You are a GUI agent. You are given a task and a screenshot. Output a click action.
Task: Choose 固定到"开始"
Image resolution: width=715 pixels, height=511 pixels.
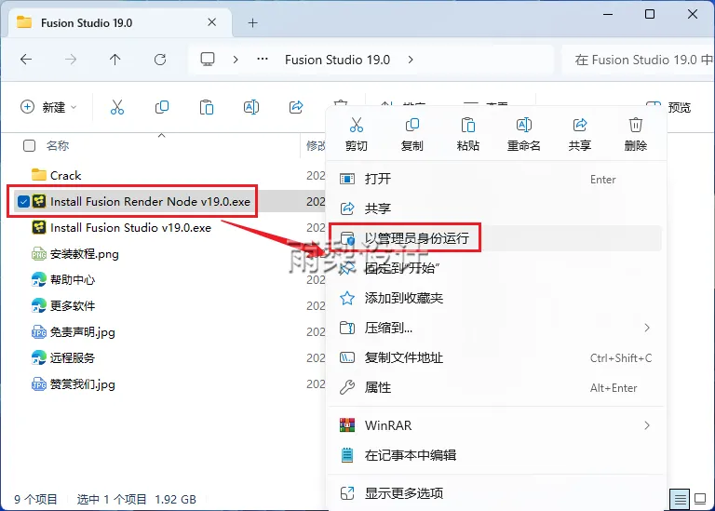tap(495, 268)
